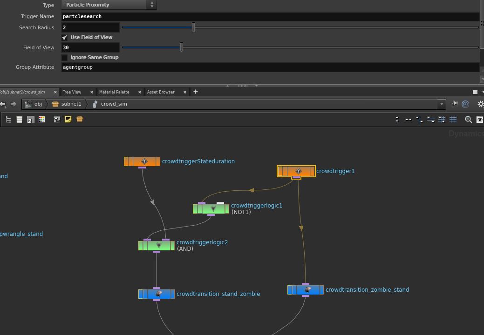
Task: Add a new pane tab with plus icon
Action: (x=195, y=92)
